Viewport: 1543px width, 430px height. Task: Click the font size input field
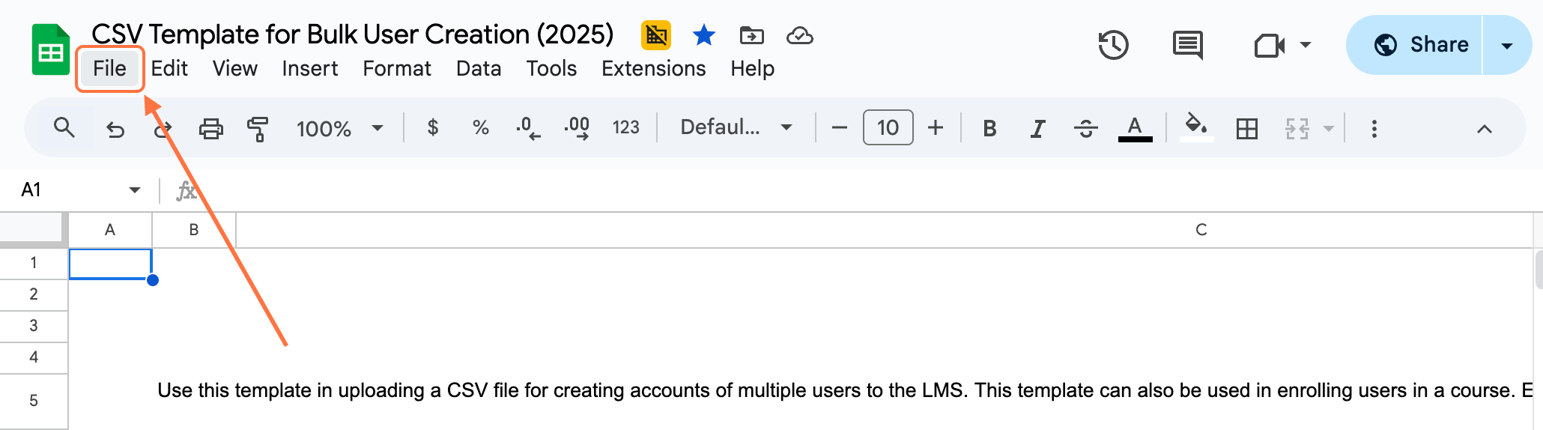888,127
